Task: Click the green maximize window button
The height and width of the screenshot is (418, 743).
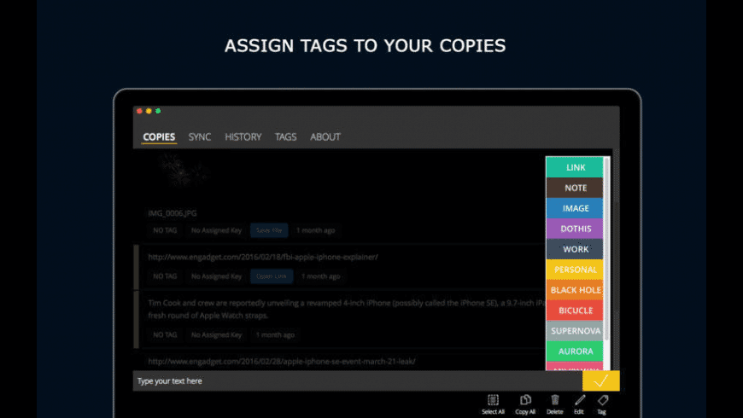Action: [158, 111]
